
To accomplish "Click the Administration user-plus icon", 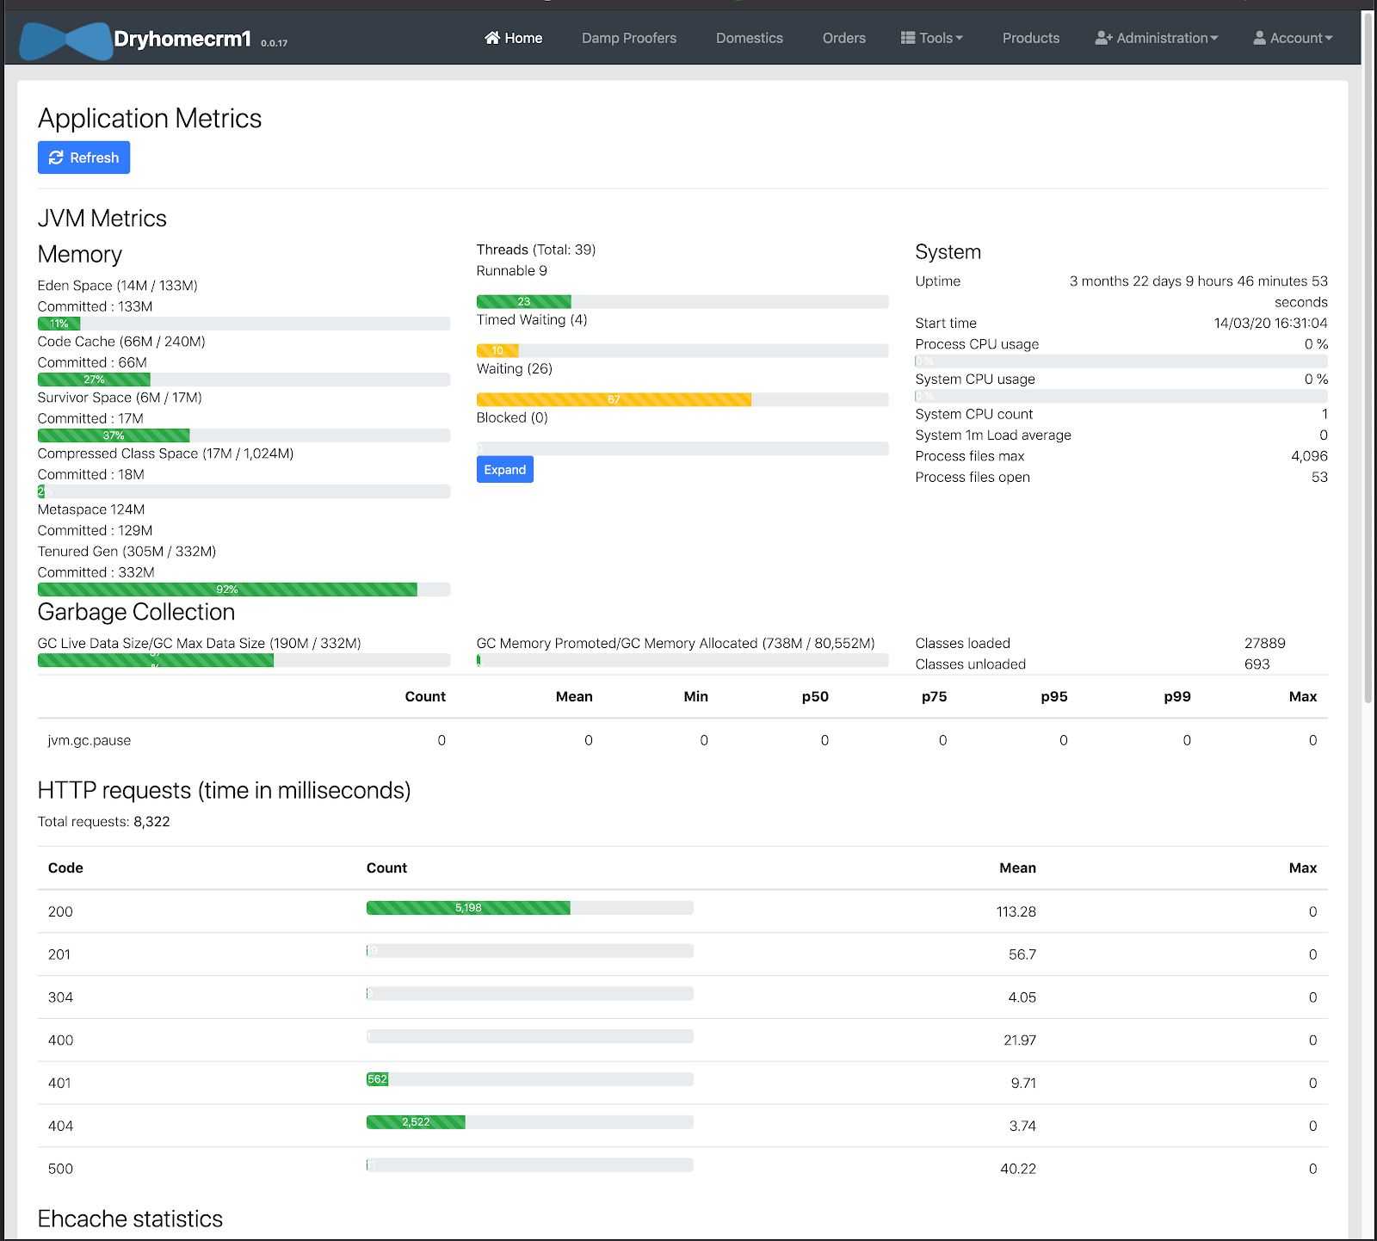I will pos(1103,38).
